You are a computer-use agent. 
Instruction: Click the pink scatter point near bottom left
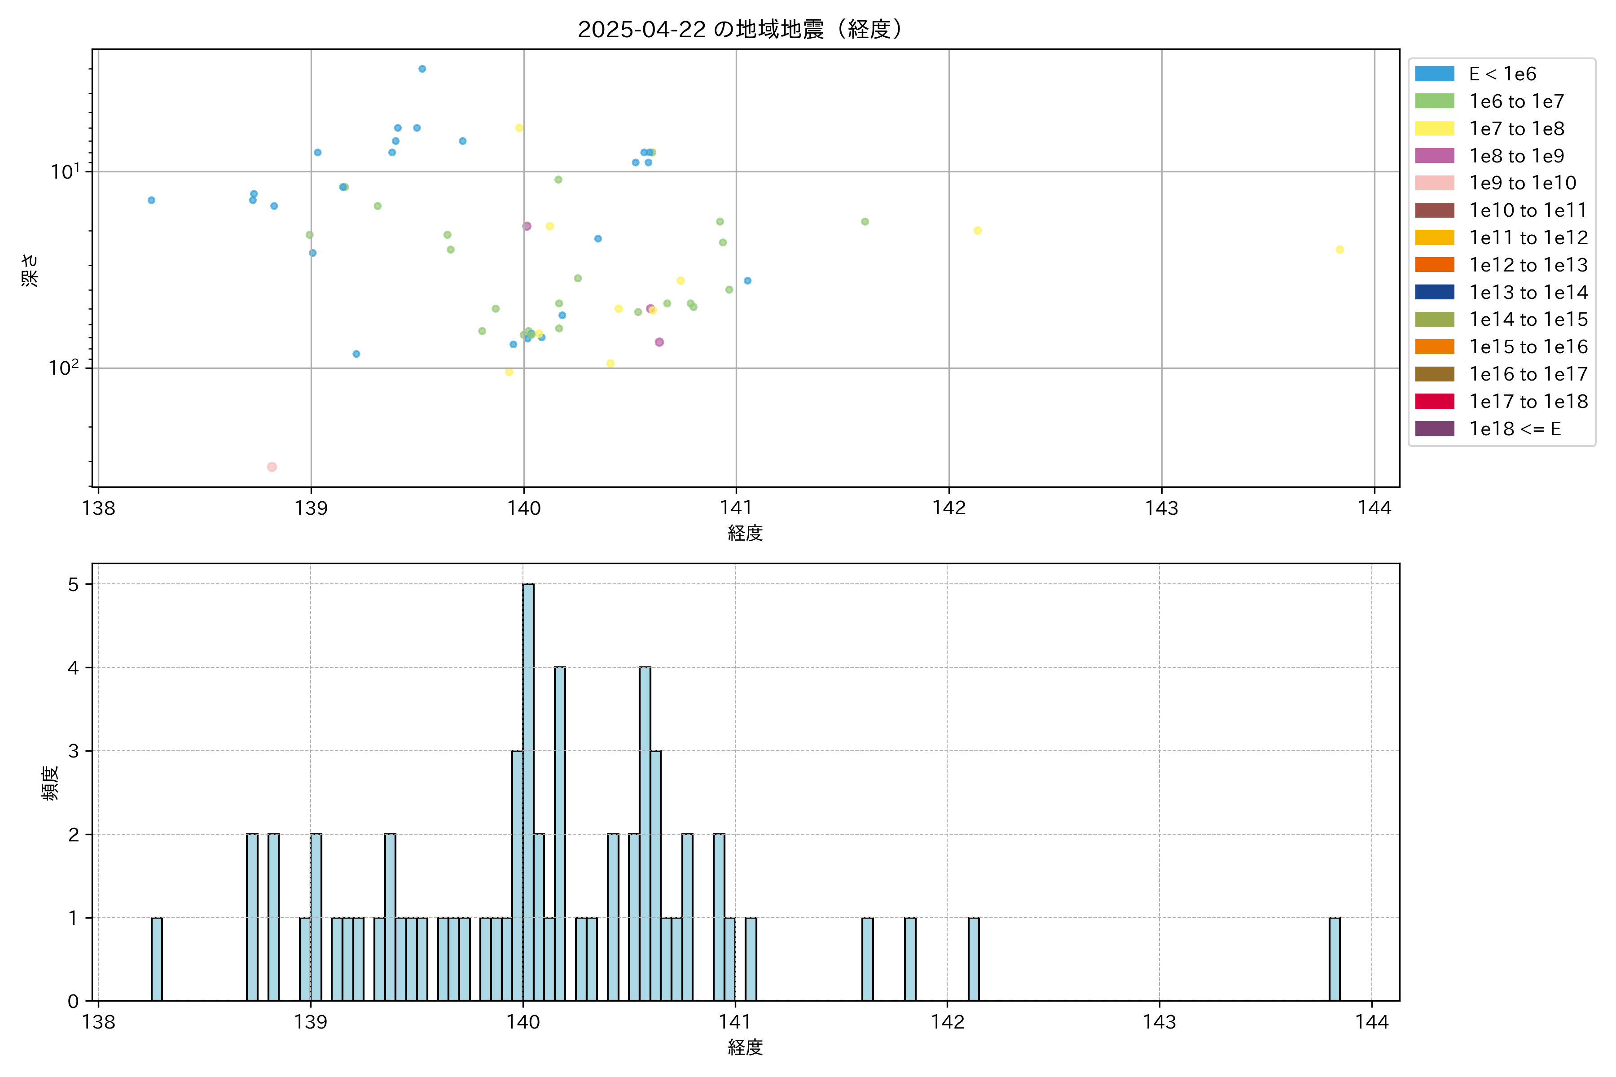pyautogui.click(x=272, y=467)
